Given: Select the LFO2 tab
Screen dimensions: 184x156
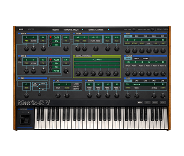Looking at the screenshot, I should 137,81.
